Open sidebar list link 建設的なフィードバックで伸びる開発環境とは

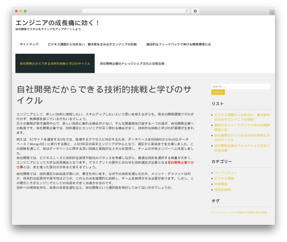242,128
